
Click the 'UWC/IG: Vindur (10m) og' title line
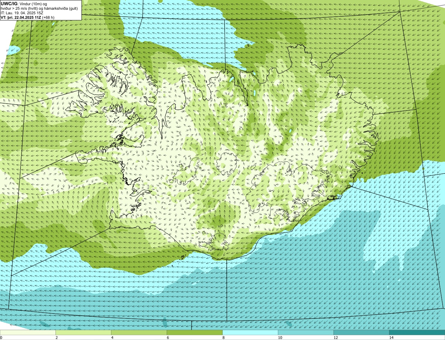pos(24,4)
